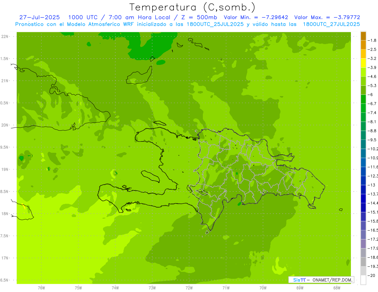The image size is (378, 292).
Task: Click the 'Z = 500mb' level text
Action: pyautogui.click(x=199, y=17)
